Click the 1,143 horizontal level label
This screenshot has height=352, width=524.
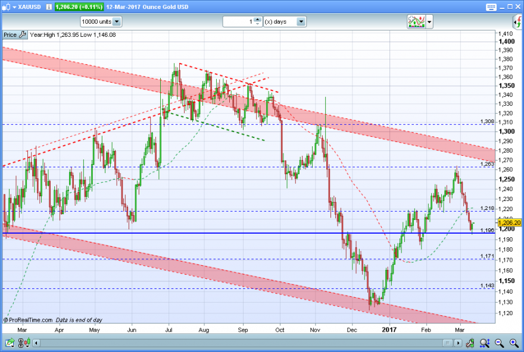[x=487, y=285]
